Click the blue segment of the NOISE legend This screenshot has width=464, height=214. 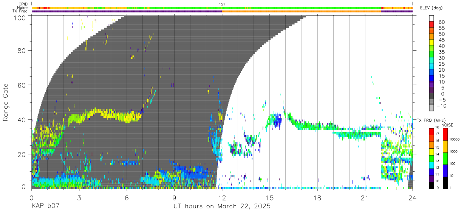[445, 170]
